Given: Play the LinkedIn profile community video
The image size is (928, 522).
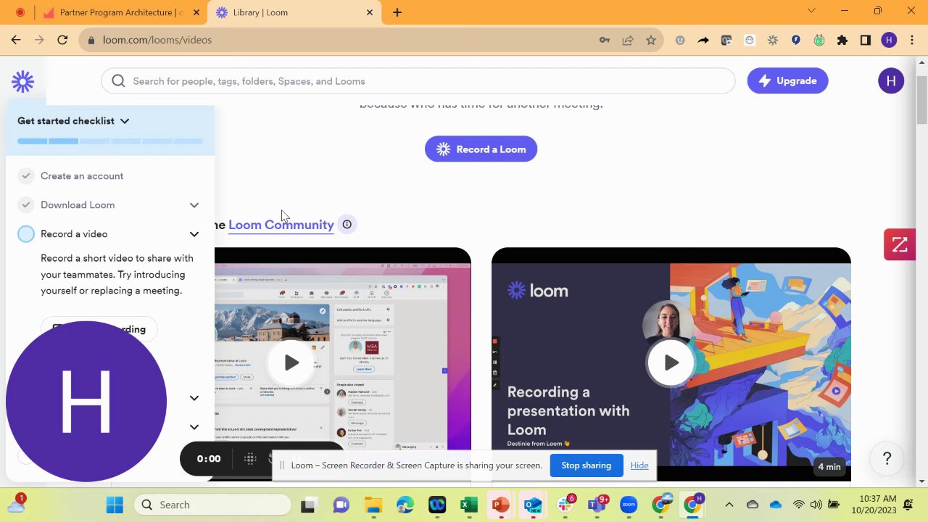Looking at the screenshot, I should tap(291, 362).
